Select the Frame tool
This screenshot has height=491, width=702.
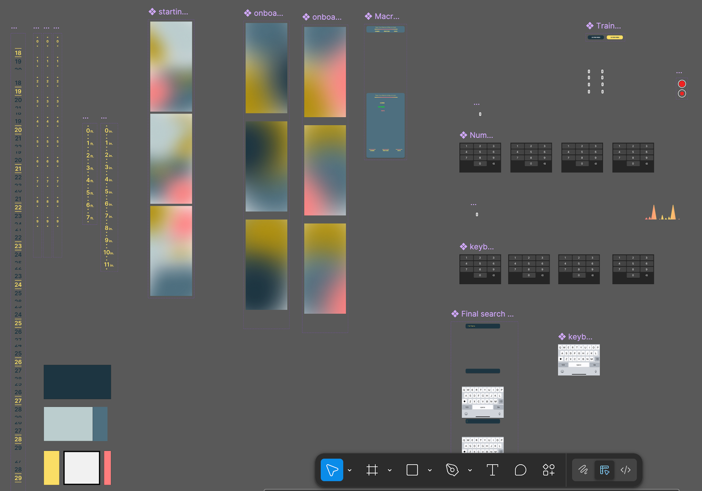pos(372,470)
